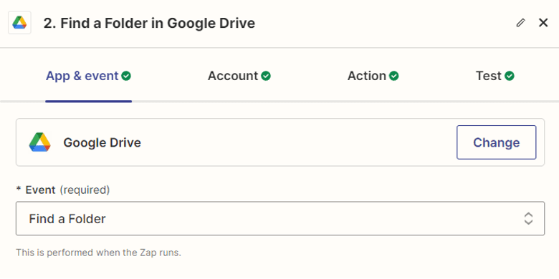Click the 'Event (required)' field label
The image size is (559, 279).
(63, 190)
